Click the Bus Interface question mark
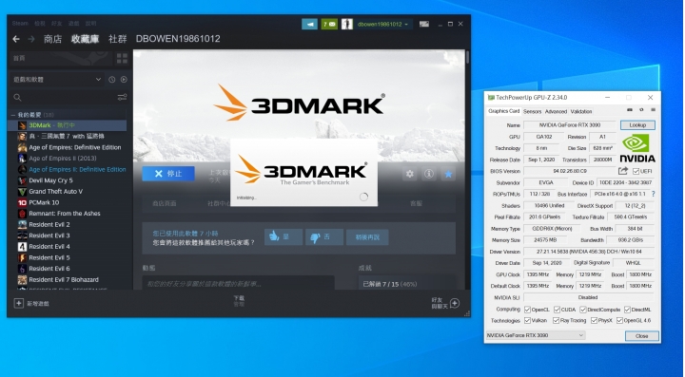Image resolution: width=685 pixels, height=377 pixels. point(653,194)
